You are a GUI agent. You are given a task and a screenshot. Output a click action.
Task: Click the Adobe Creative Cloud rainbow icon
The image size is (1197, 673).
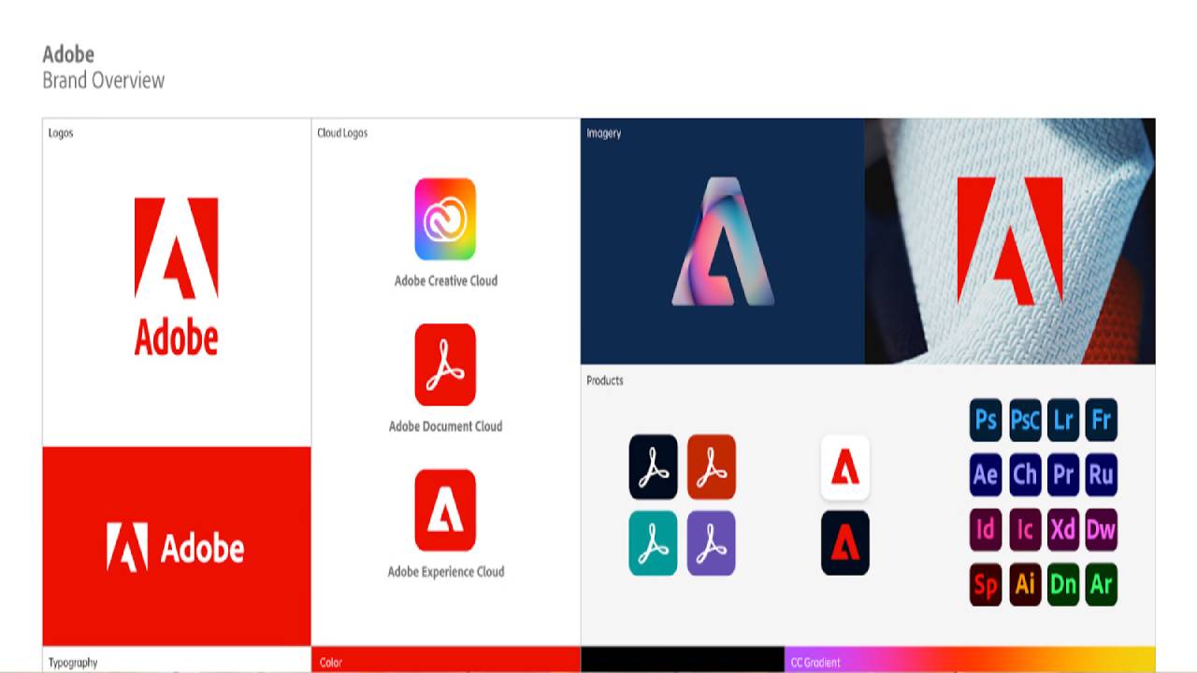(x=445, y=219)
